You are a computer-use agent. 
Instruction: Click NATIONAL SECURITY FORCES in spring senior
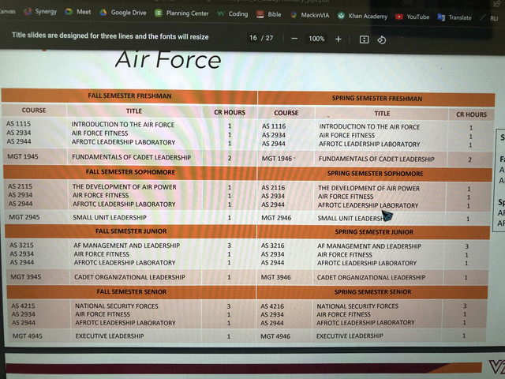[x=357, y=306]
